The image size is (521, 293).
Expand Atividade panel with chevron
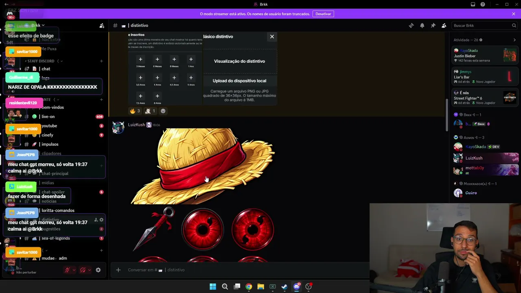coord(514,40)
